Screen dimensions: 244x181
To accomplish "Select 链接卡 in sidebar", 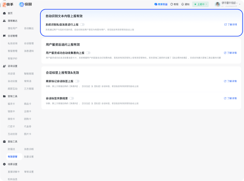I will point(12,112).
